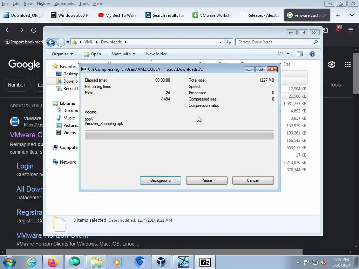Open 7-Zip taskbar button

click(205, 262)
